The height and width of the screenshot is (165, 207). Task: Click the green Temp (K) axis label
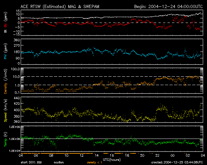[5, 139]
